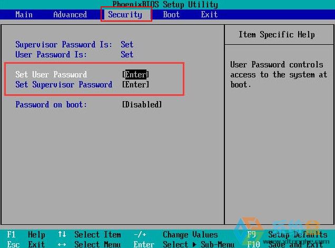Screen dimensions: 335x248
Task: Click F1 Help key hint
Action: (26, 235)
